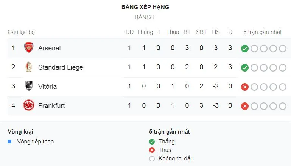Click Vitória's red loss X icon
Screen dimensions: 291x166
pyautogui.click(x=245, y=87)
